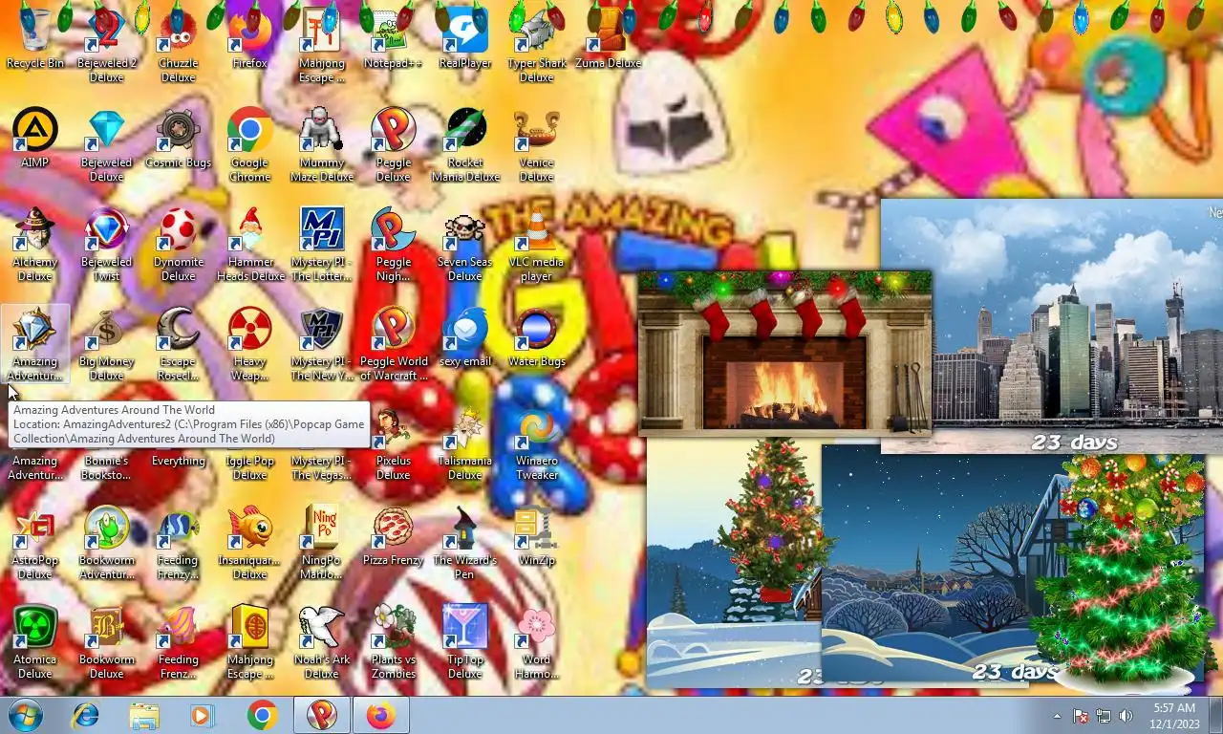Launch The Wizard's Pen

pyautogui.click(x=465, y=543)
